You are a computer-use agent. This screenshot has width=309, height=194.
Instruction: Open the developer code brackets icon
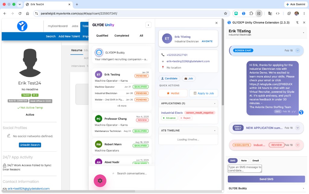pyautogui.click(x=278, y=13)
